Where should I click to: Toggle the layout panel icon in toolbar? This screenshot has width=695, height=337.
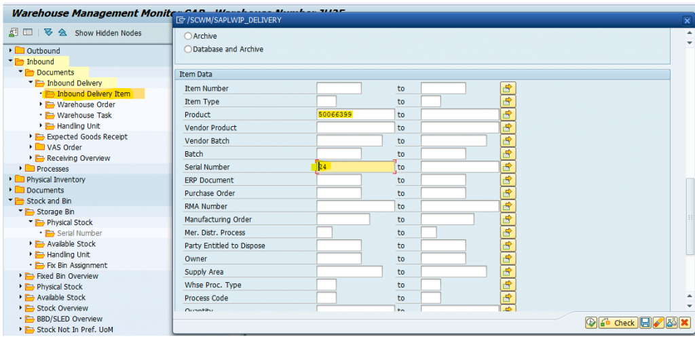[27, 33]
